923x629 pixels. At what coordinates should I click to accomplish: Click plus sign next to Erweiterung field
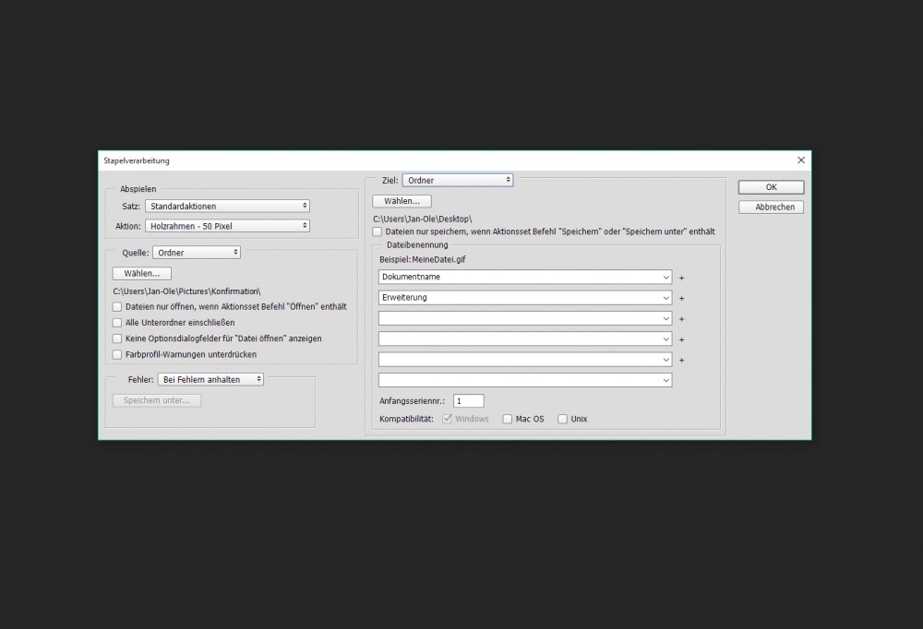(682, 298)
